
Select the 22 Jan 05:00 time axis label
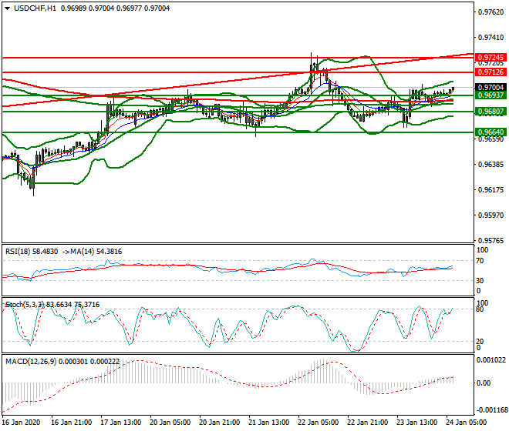tap(318, 423)
